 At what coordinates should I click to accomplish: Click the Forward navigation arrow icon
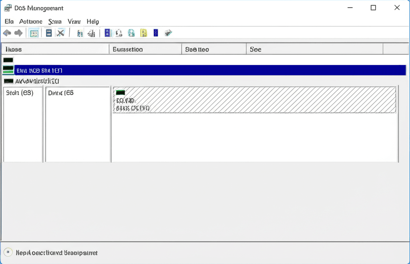pos(18,32)
